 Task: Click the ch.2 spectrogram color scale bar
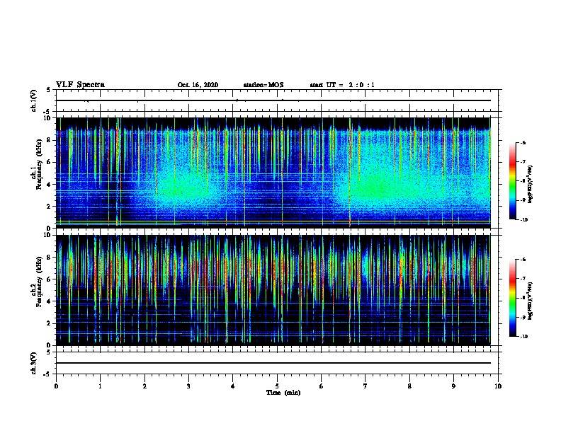click(x=512, y=298)
